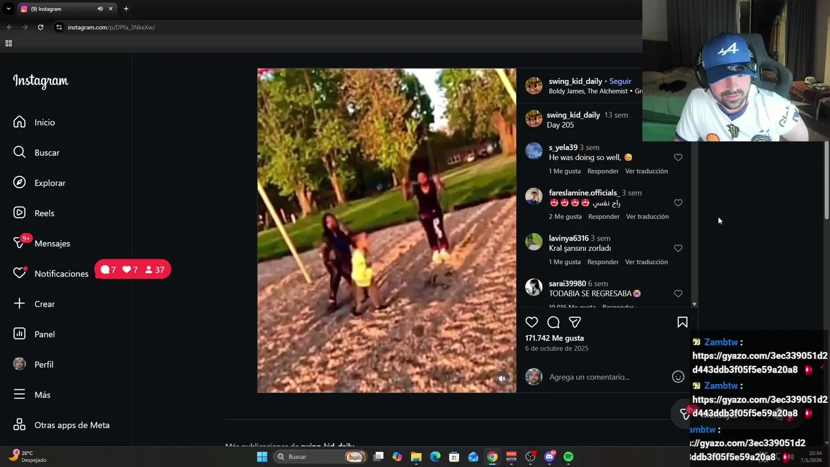The width and height of the screenshot is (830, 467).
Task: Click Ver traducción under s_yela39's comment
Action: tap(646, 171)
